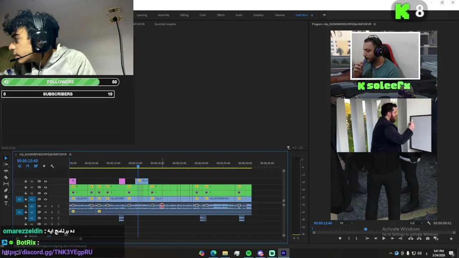
Task: Show more workspaces via double chevron
Action: tap(324, 15)
